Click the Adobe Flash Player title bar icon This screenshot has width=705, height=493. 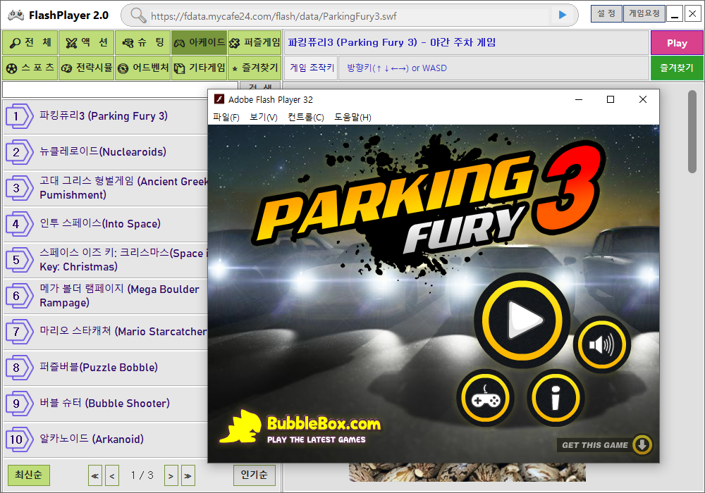pyautogui.click(x=219, y=99)
